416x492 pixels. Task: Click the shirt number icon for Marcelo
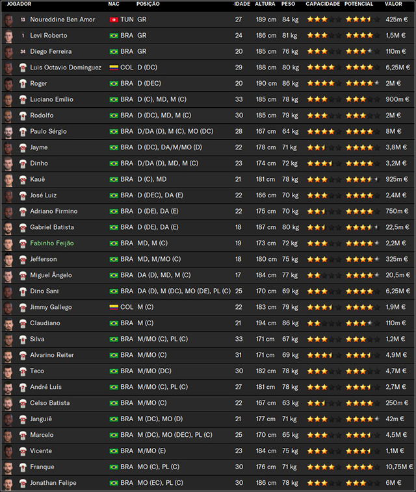(23, 436)
